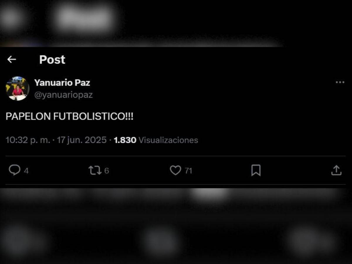Open Yanuario Paz profile picture

point(17,89)
